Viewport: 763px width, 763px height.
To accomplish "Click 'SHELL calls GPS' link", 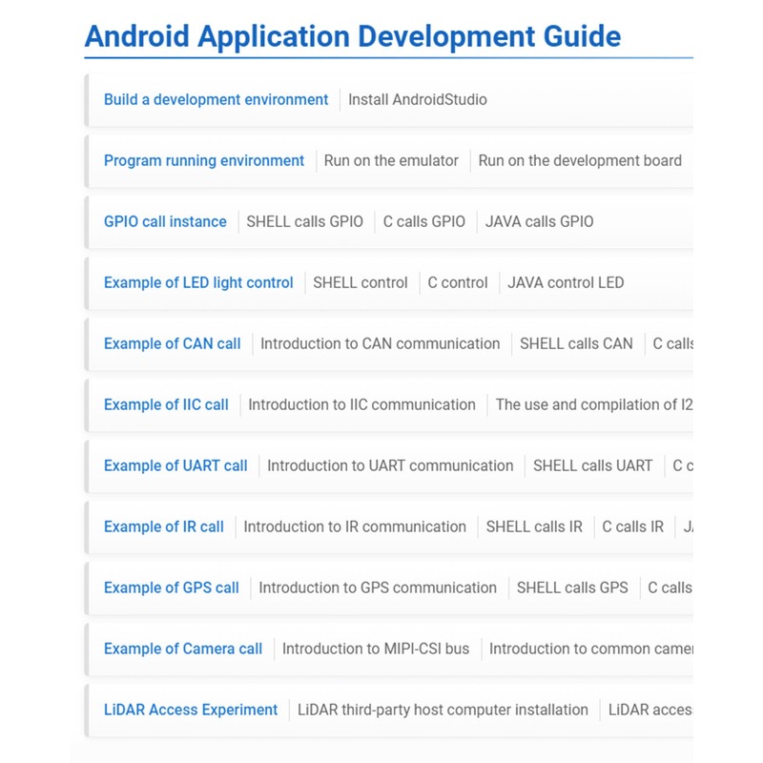I will click(572, 588).
